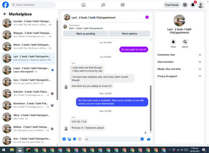Click 'Pictures of ,1 bedroom please' message
This screenshot has height=153, width=209.
88,128
